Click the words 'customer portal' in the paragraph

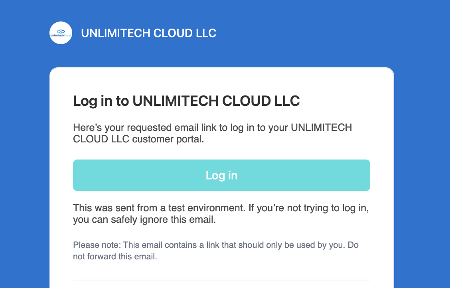168,139
